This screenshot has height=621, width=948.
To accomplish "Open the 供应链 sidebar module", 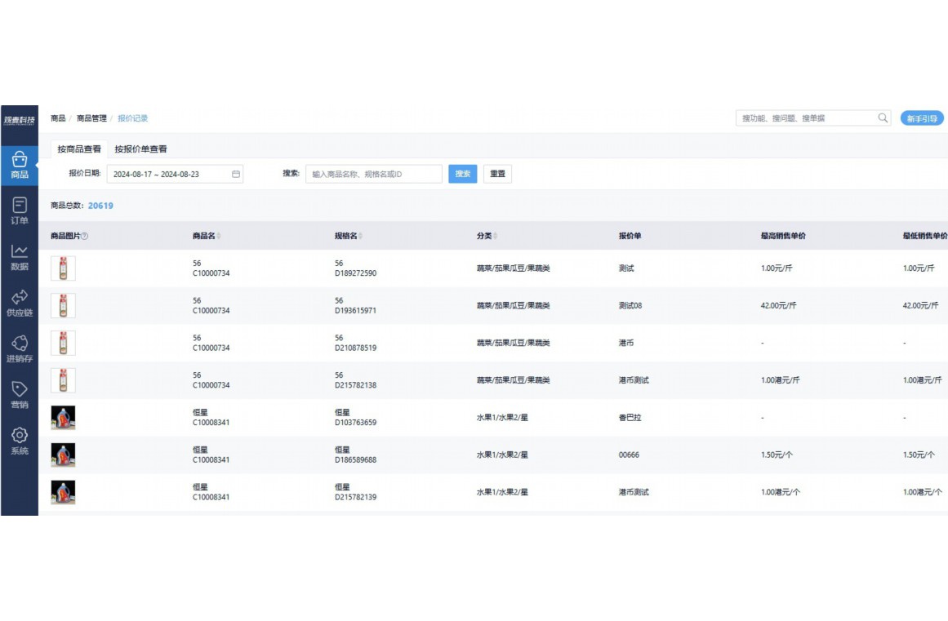I will tap(20, 303).
